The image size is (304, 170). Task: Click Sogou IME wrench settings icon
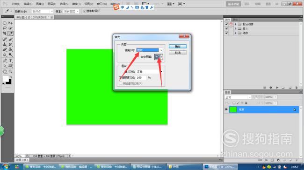pos(152,7)
